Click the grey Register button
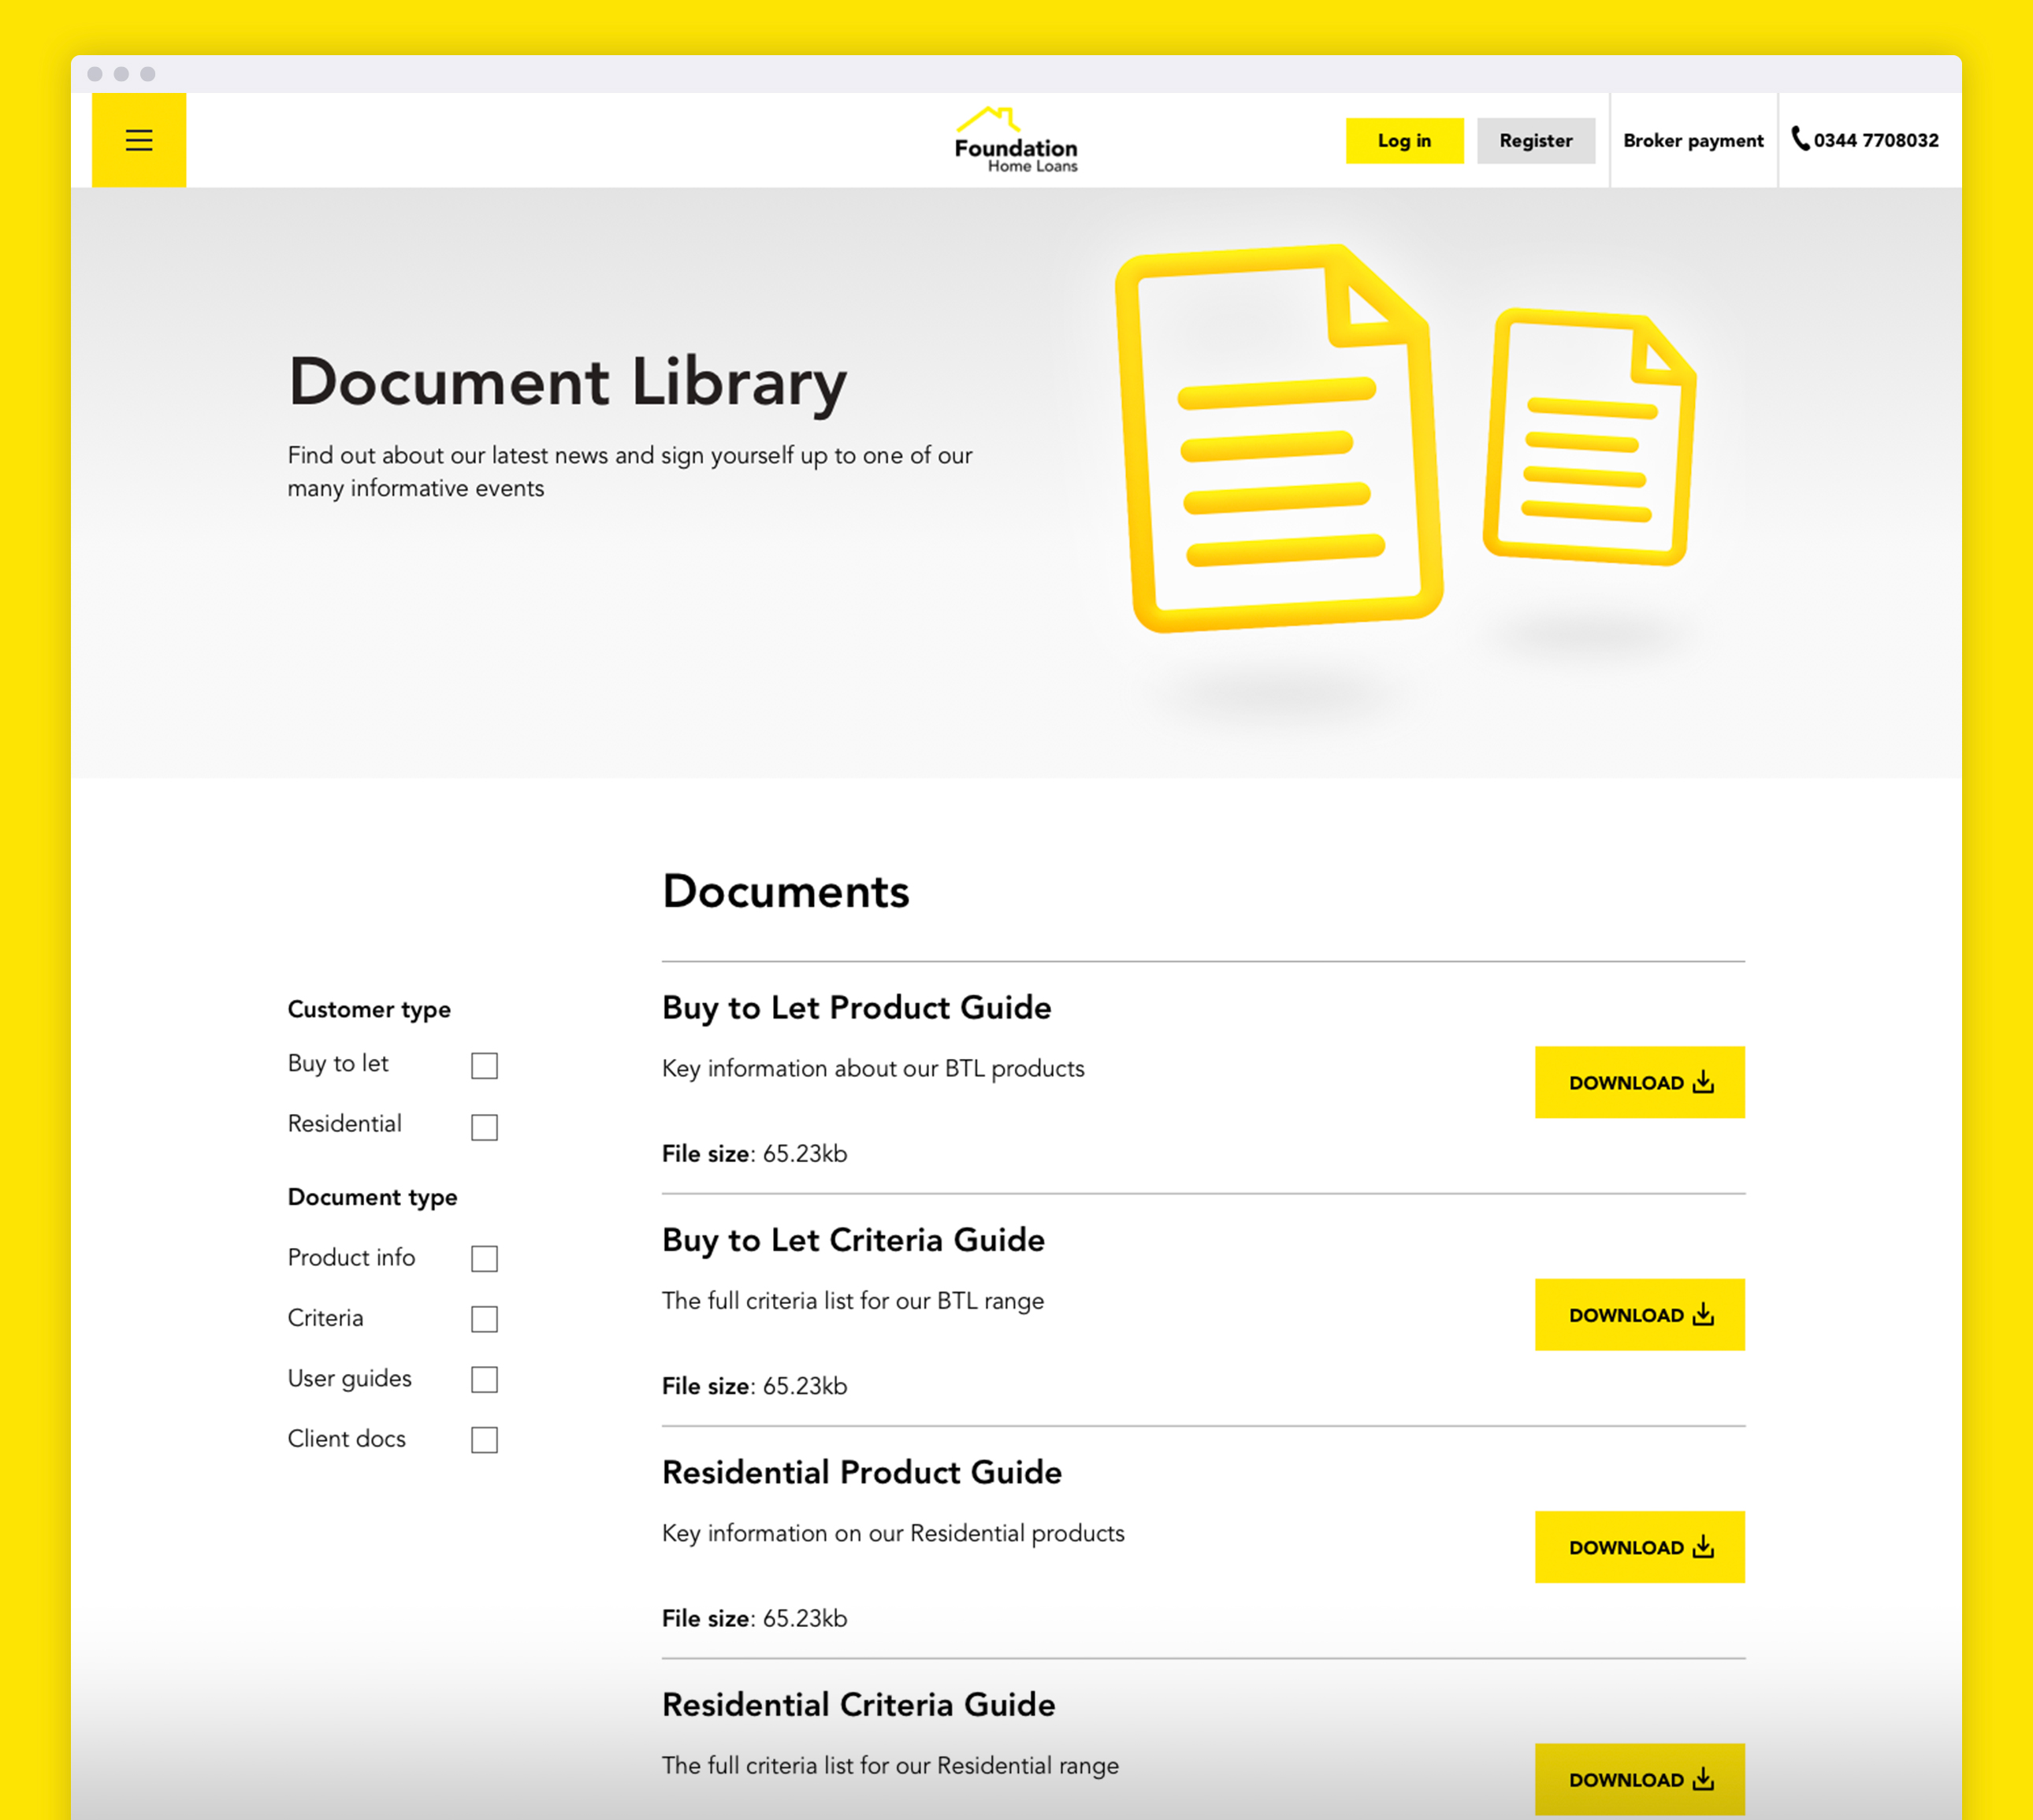 (x=1535, y=141)
